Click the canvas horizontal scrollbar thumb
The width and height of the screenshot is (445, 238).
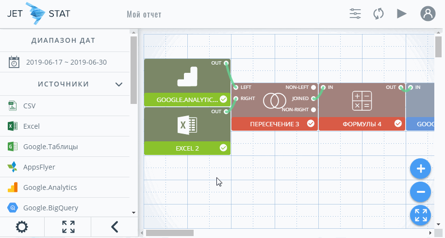point(170,233)
